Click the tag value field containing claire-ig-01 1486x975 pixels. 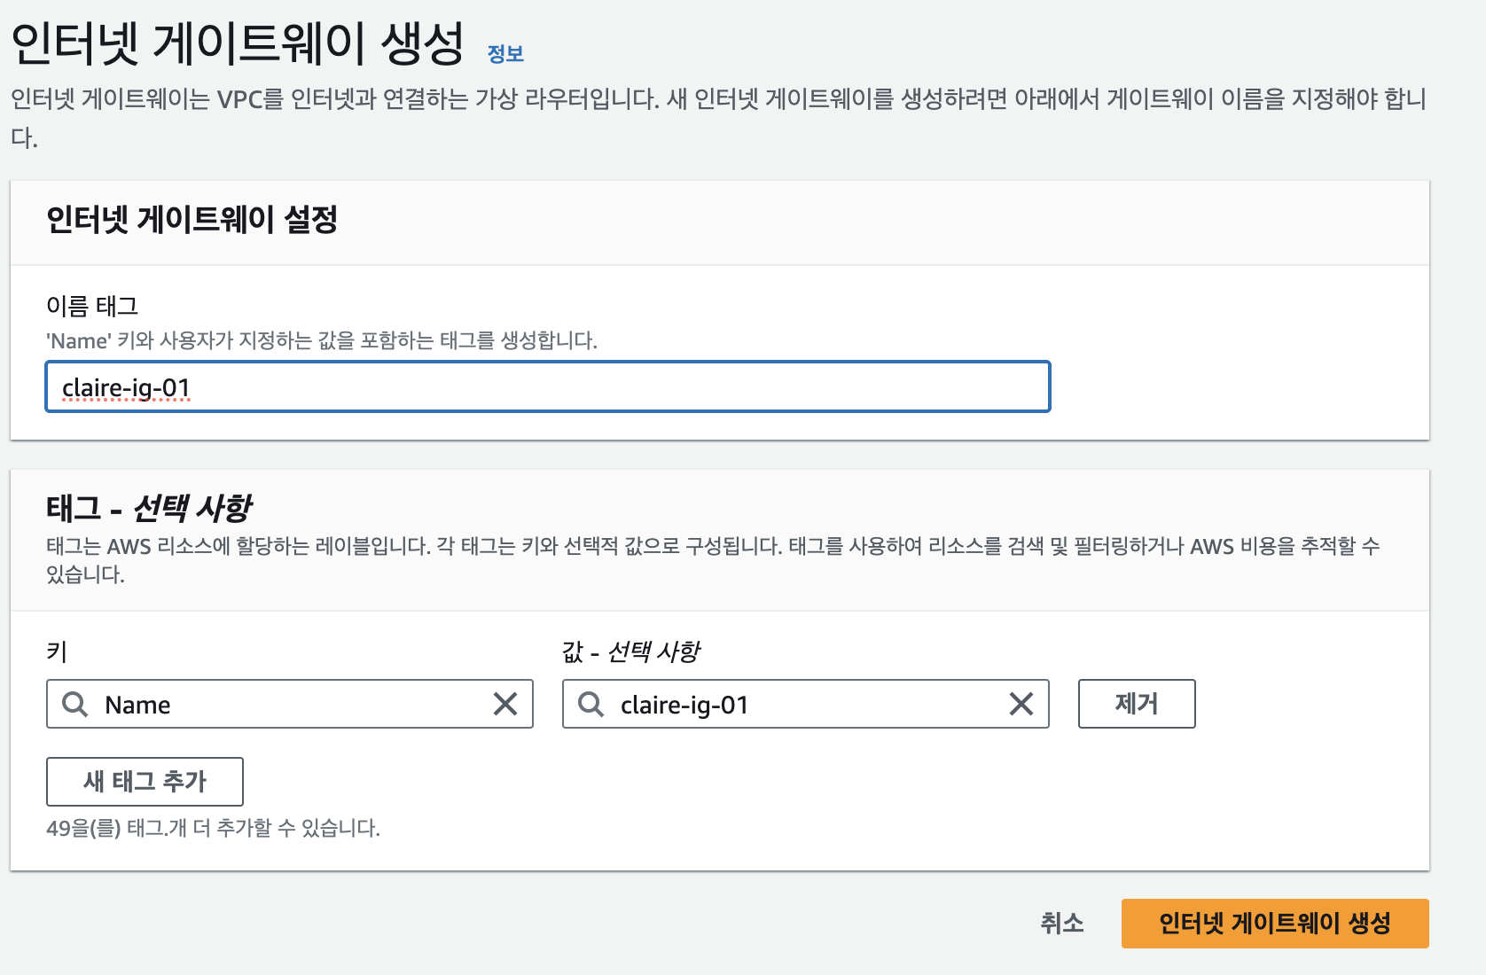click(806, 704)
